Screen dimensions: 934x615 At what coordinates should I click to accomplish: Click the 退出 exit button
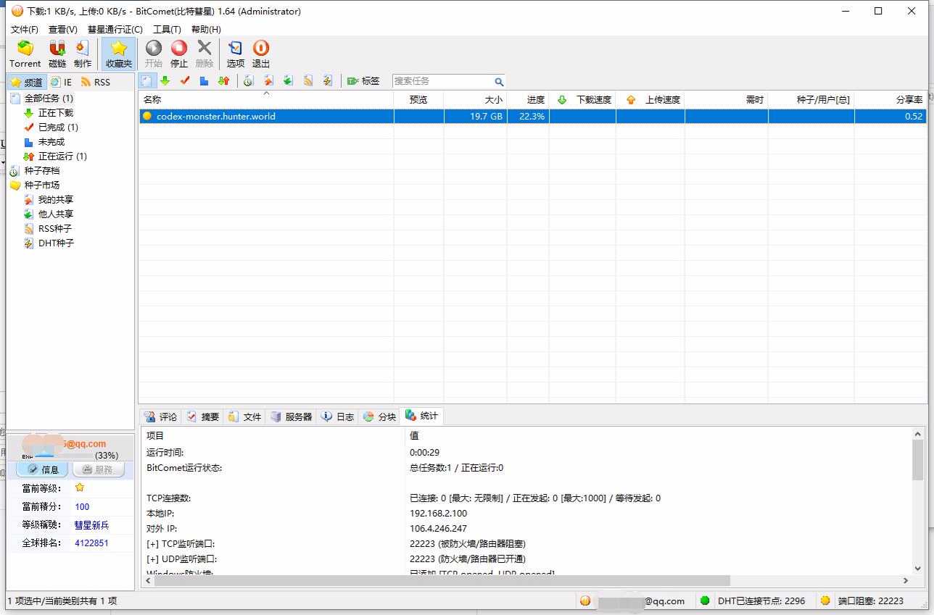[261, 54]
